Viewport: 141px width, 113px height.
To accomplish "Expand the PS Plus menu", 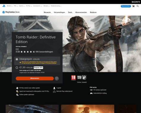I will click(x=29, y=6).
